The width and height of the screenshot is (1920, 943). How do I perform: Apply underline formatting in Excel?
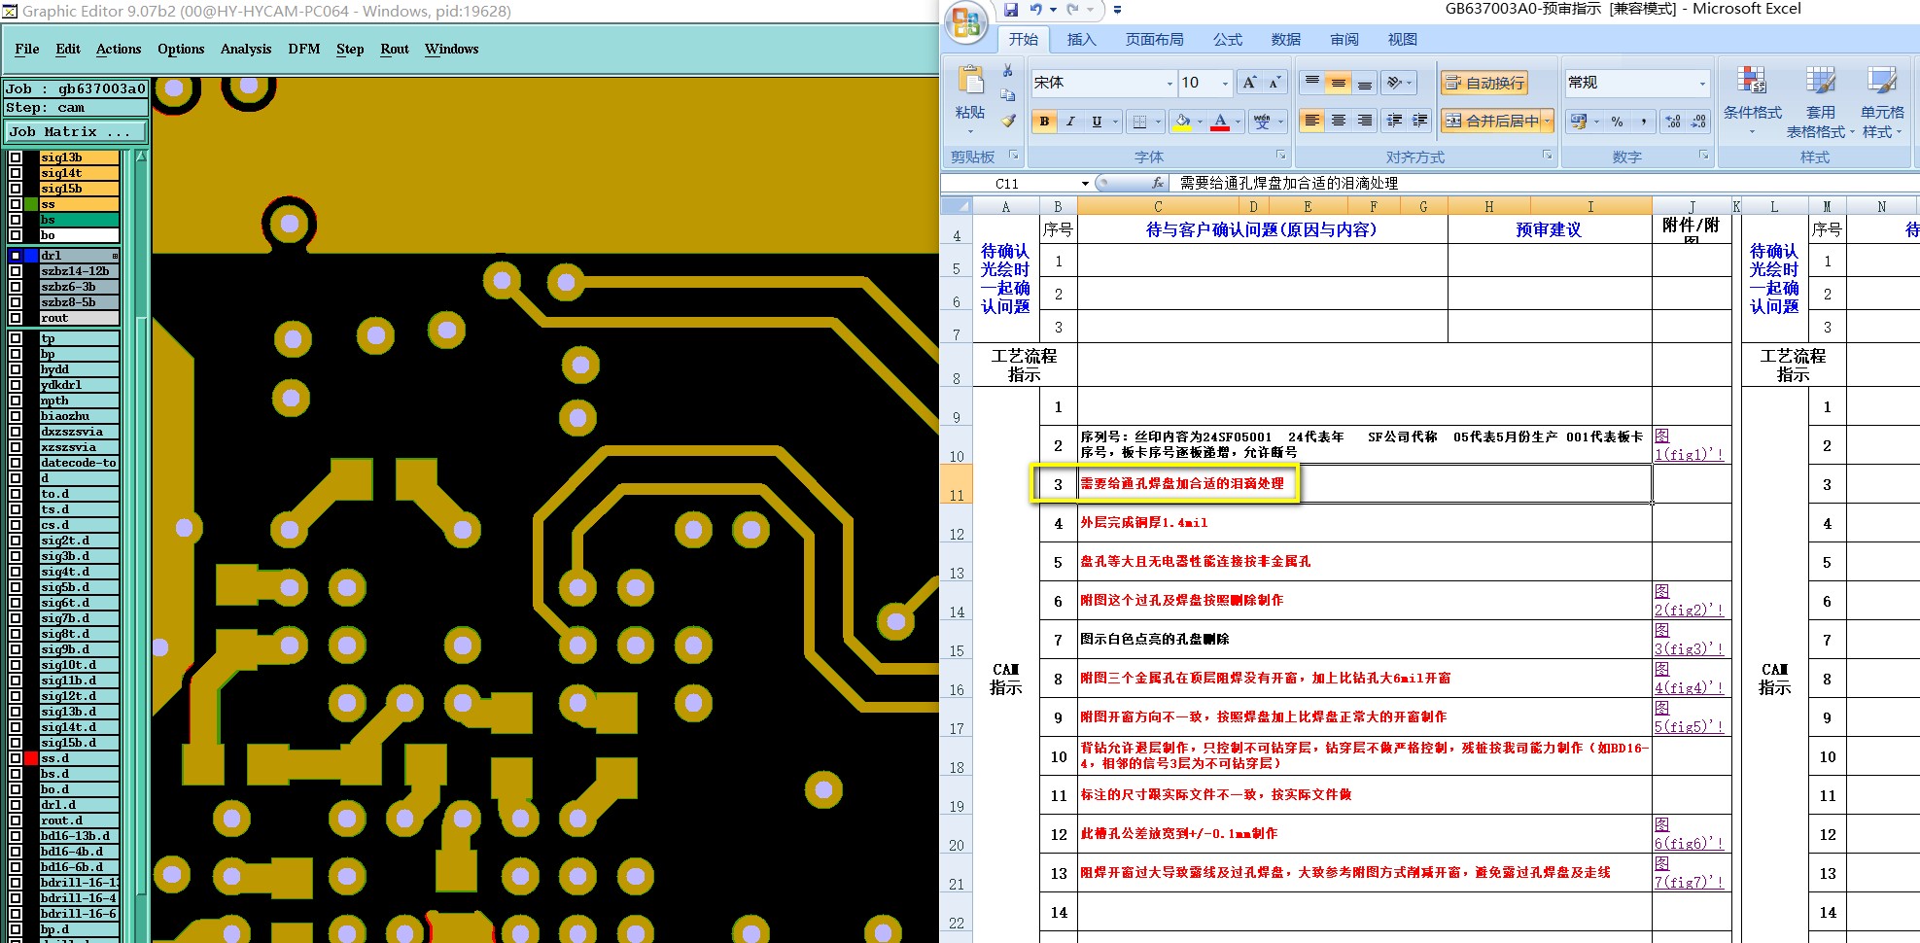coord(1097,122)
